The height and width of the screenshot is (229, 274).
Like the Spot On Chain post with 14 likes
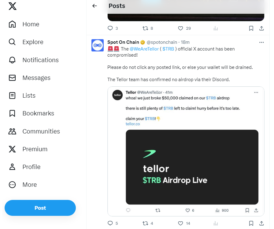(180, 223)
